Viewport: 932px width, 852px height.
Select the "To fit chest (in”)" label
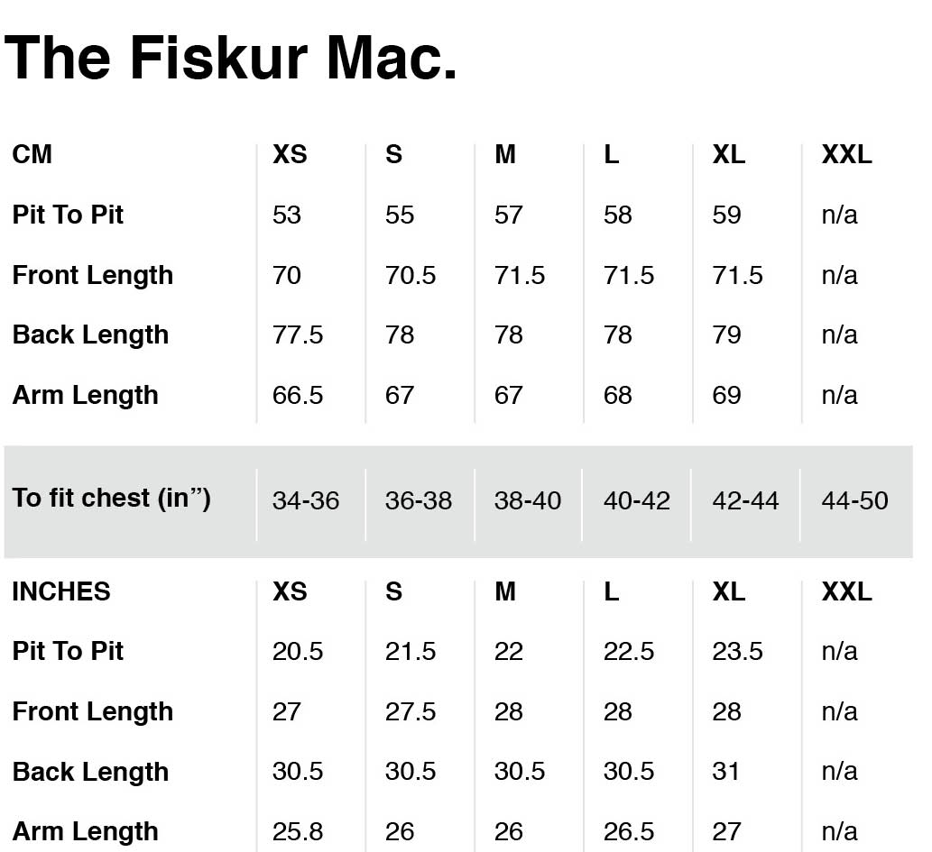(112, 498)
